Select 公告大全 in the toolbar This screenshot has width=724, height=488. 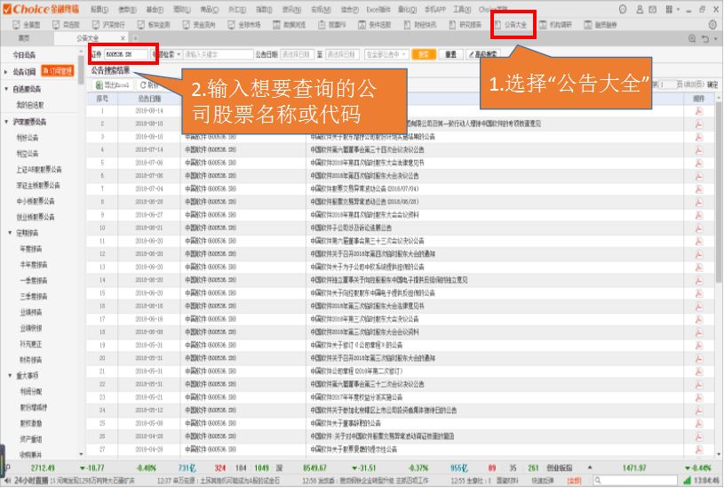tap(511, 25)
